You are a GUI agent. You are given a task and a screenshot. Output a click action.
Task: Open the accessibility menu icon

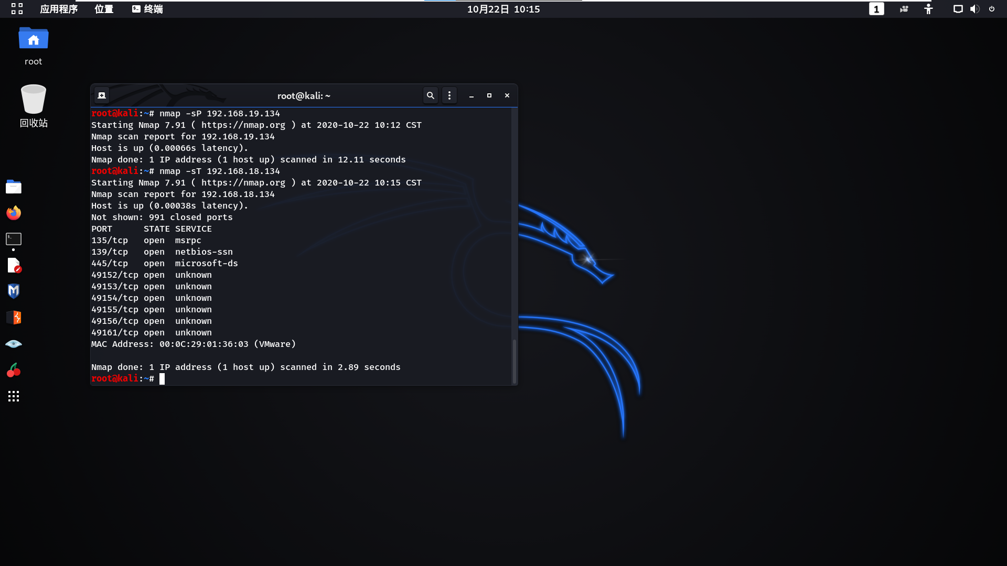(x=928, y=9)
